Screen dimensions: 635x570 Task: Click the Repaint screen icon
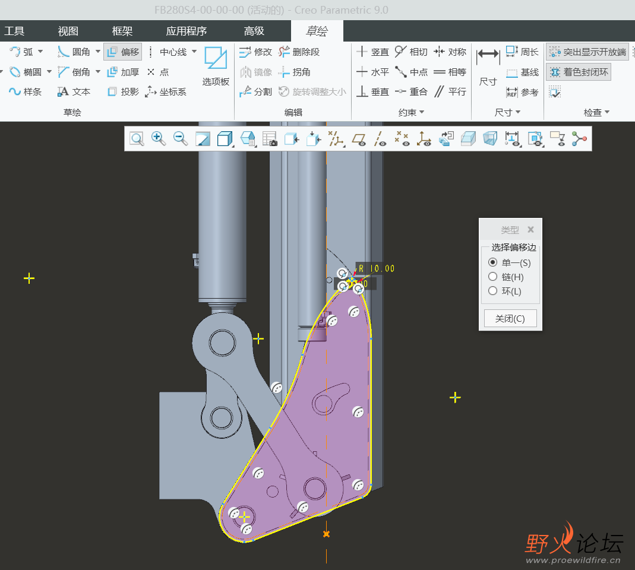[x=203, y=139]
